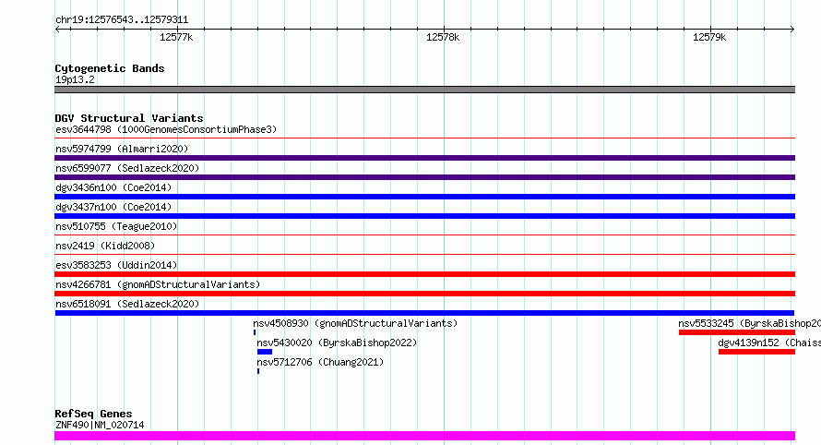
Task: Open variant esv3644798 (1000GenomesConsortiumPhase3)
Action: pos(166,129)
